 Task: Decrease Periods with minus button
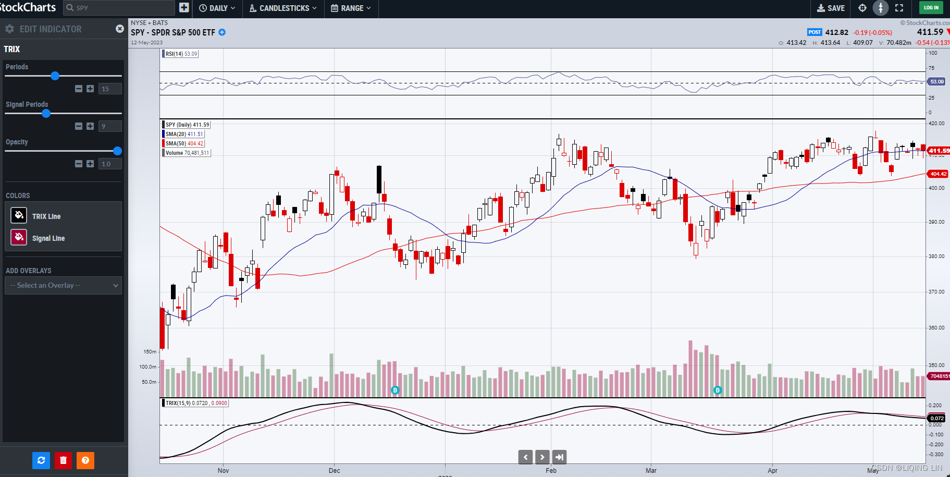click(x=79, y=89)
